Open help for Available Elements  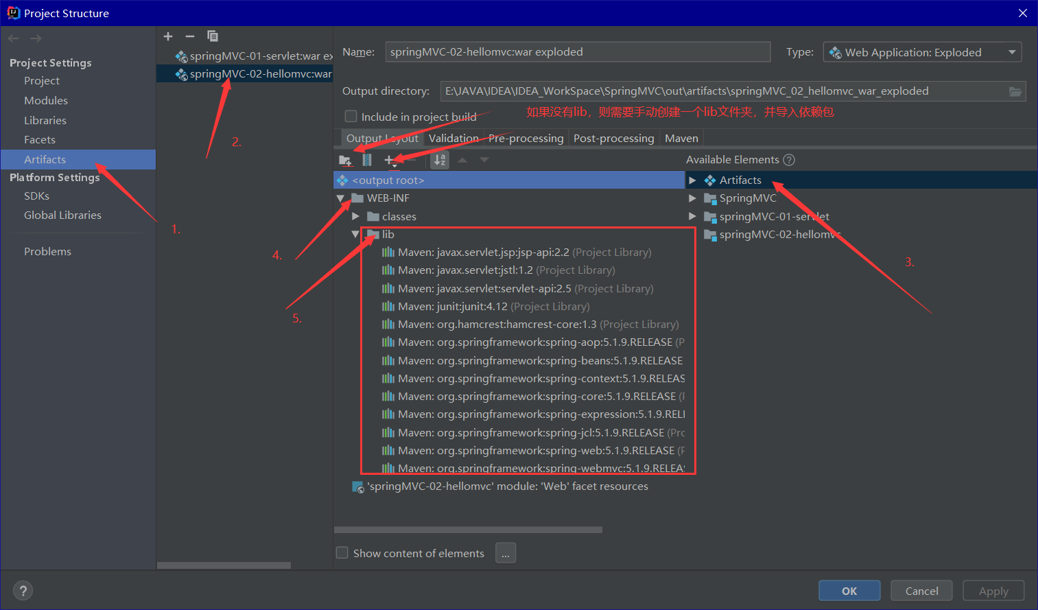pos(789,160)
